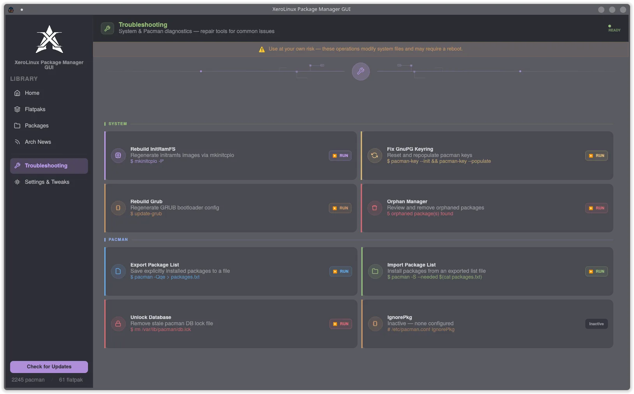The height and width of the screenshot is (394, 634).
Task: Click the Import Package List folder icon
Action: (x=375, y=271)
